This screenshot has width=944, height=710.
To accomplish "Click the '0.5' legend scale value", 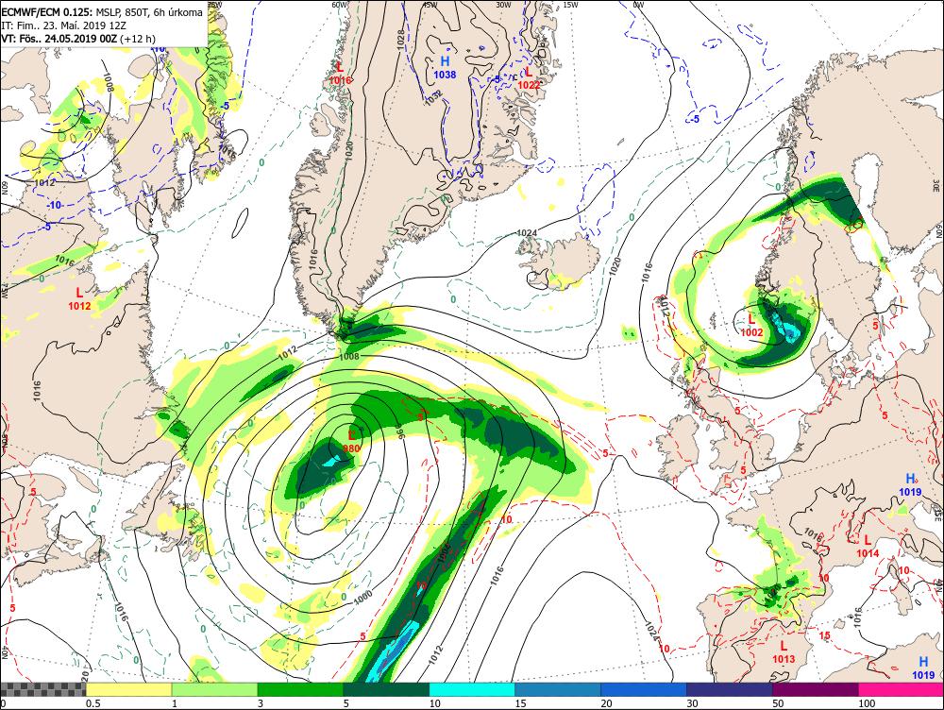I will pos(93,703).
